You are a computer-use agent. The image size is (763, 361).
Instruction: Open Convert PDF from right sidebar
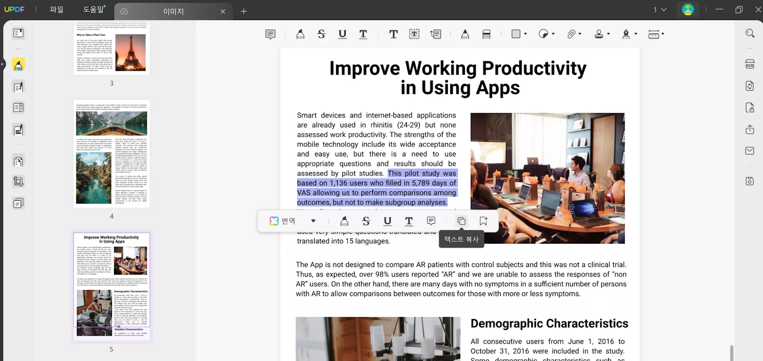pyautogui.click(x=750, y=86)
